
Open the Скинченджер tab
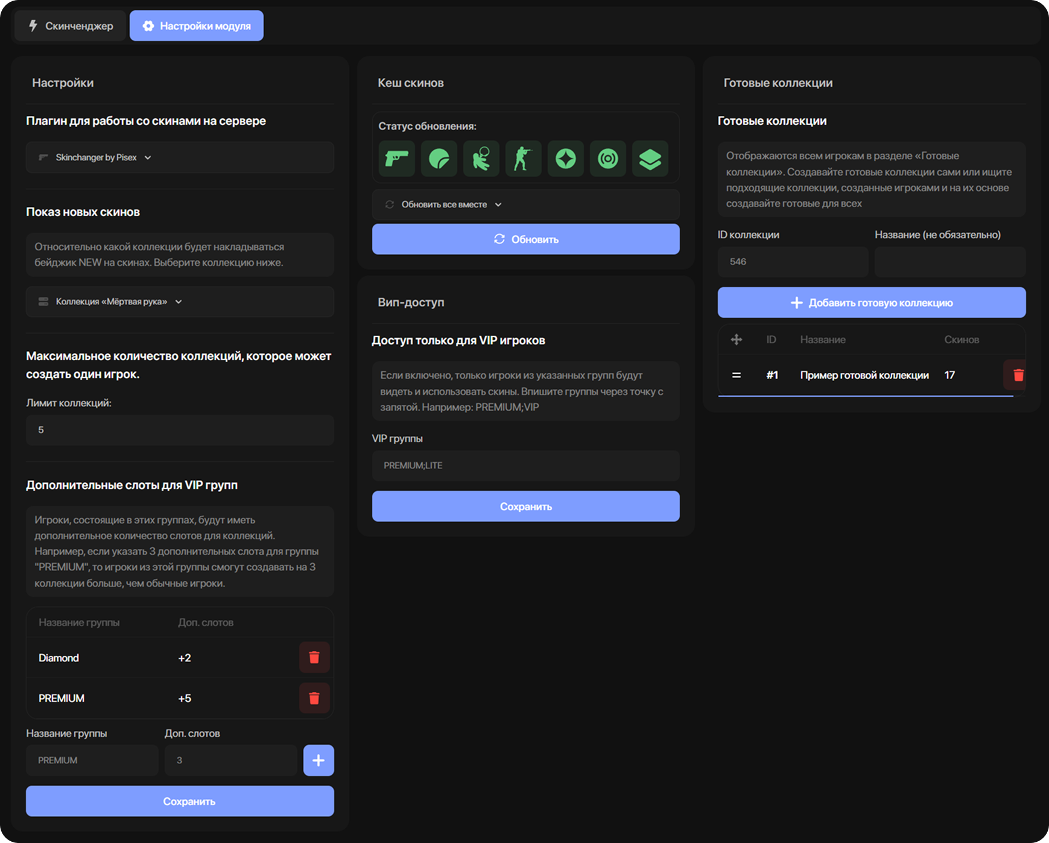click(x=71, y=26)
